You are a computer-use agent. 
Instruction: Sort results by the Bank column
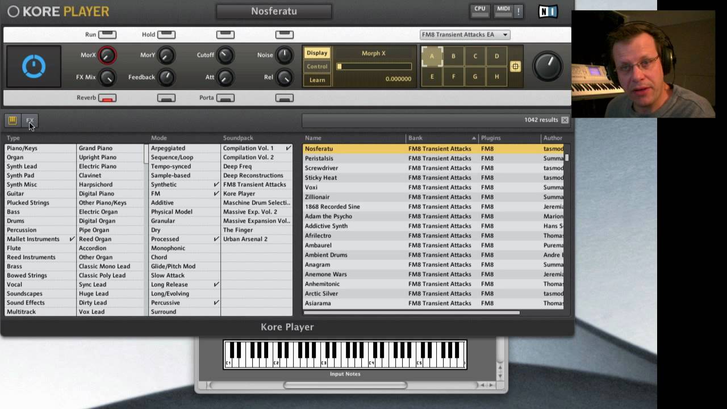pos(442,138)
